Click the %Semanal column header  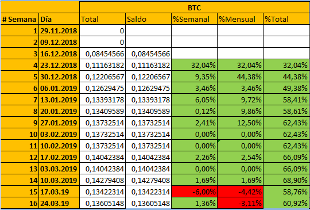[194, 19]
